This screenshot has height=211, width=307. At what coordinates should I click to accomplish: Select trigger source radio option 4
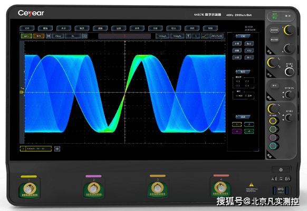[x=247, y=86]
